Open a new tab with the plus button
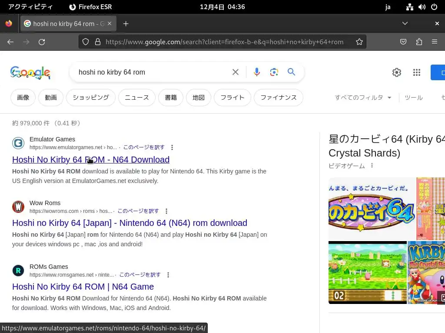The image size is (445, 333). point(126,24)
